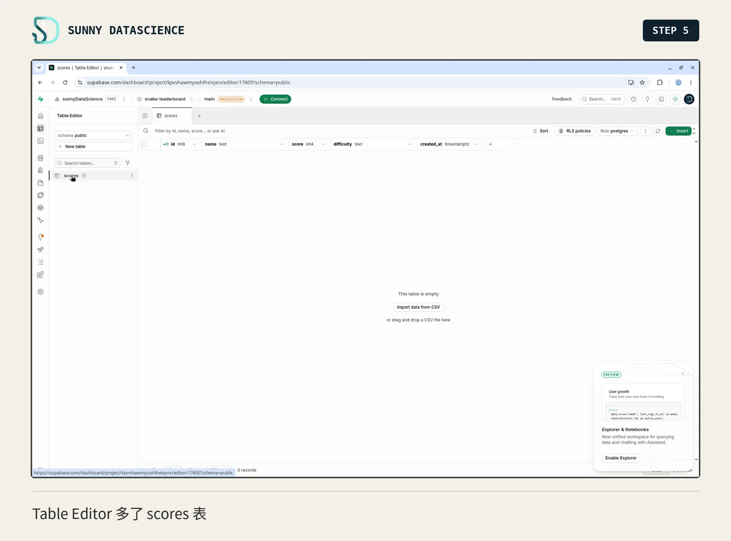The width and height of the screenshot is (731, 541).
Task: Open the Logs list sidebar icon
Action: (x=40, y=262)
